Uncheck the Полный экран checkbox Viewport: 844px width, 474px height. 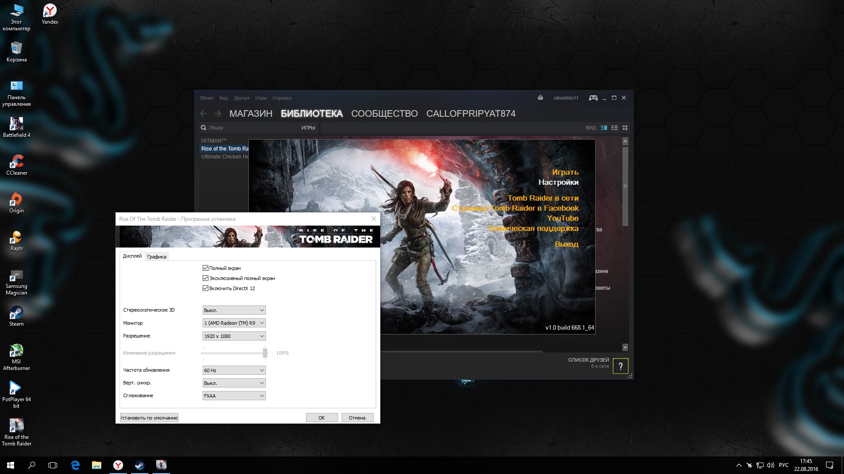coord(205,268)
